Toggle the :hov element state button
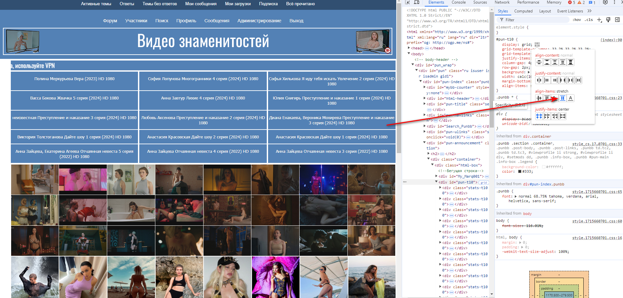Screen dimensions: 623x298 pos(577,20)
